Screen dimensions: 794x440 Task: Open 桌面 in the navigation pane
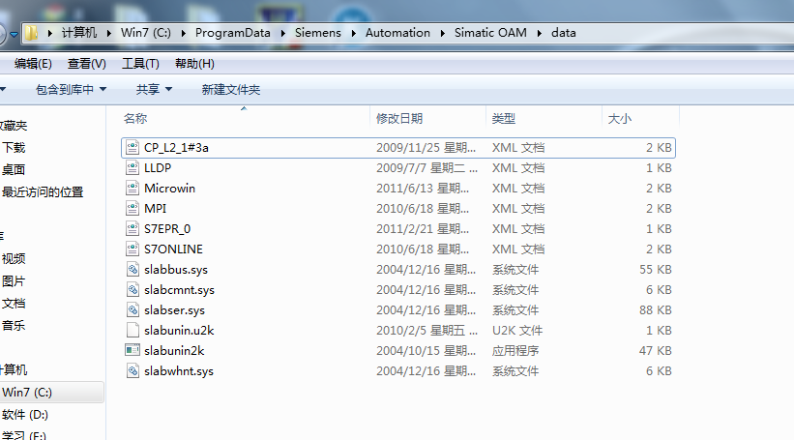tap(14, 169)
